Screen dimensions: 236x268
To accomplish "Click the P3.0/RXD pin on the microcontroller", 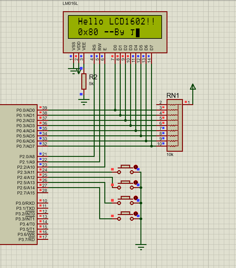I will pos(25,203).
